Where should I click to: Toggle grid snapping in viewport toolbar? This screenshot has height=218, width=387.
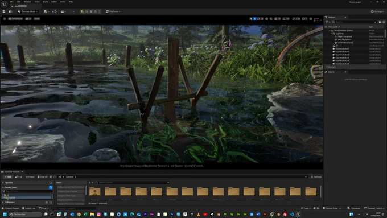point(276,19)
